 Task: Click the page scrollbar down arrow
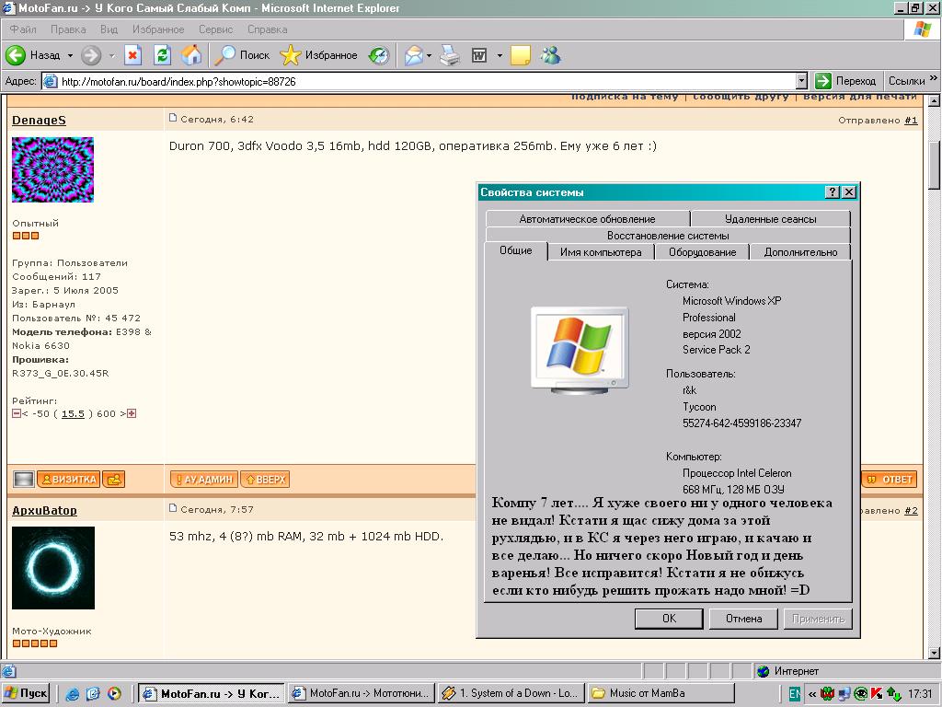point(934,653)
